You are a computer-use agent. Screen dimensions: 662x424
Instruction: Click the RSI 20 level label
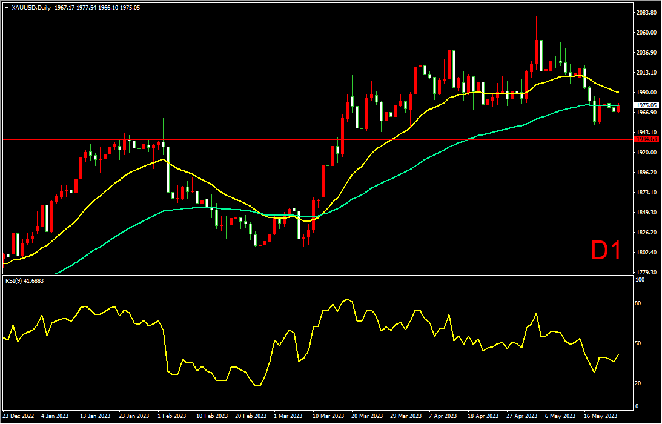(x=638, y=383)
